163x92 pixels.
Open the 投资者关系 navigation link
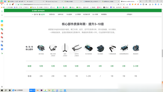[87, 14]
